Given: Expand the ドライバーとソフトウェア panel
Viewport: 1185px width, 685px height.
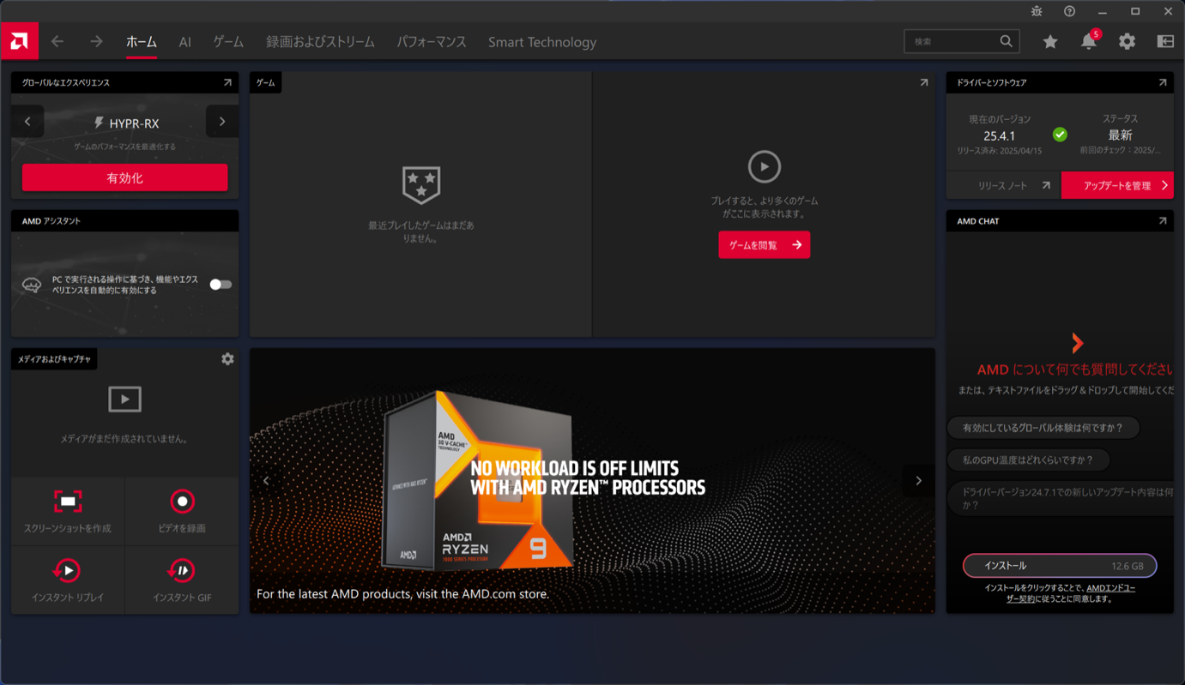Looking at the screenshot, I should (x=1163, y=82).
